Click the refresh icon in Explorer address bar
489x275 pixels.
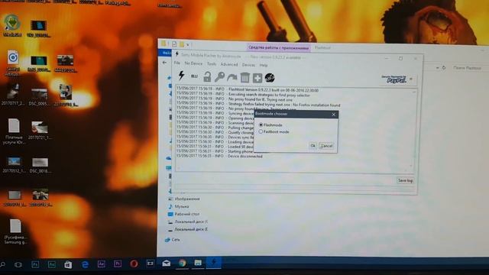(x=444, y=67)
